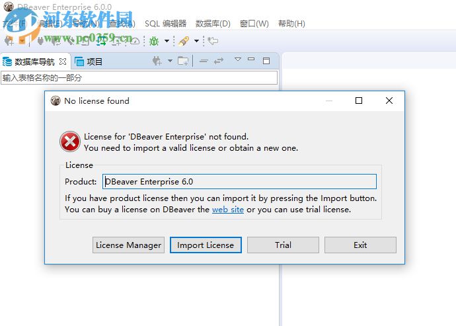Click the green transaction arrows toolbar icon
This screenshot has width=456, height=326.
point(102,41)
